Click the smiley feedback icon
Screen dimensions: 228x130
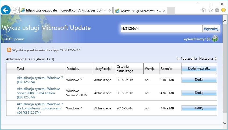pos(223,10)
